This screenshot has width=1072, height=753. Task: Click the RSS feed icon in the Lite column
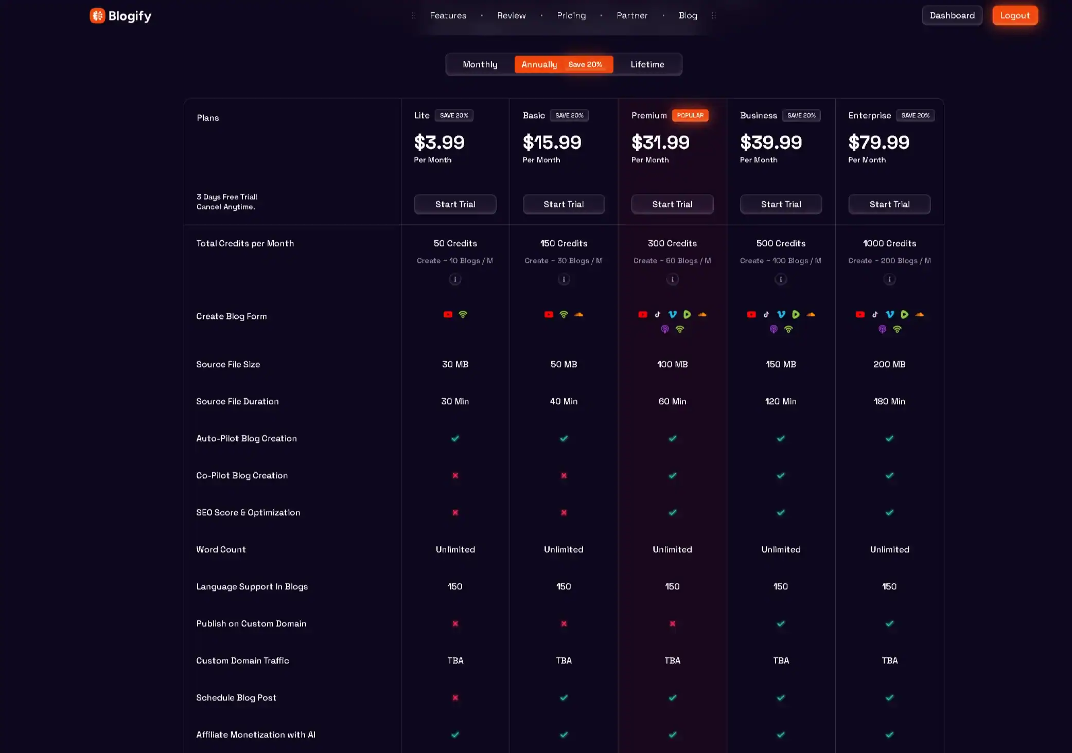pos(463,314)
